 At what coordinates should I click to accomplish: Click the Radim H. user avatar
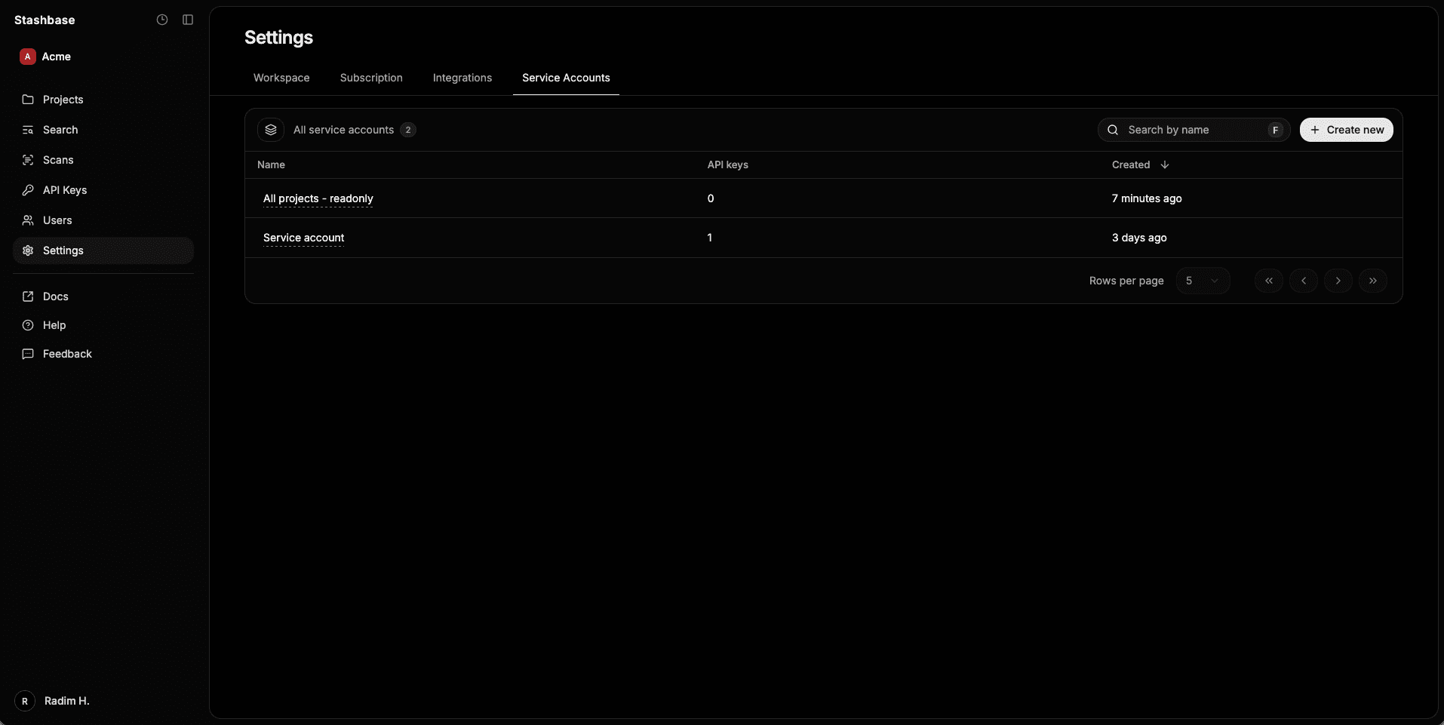point(25,701)
